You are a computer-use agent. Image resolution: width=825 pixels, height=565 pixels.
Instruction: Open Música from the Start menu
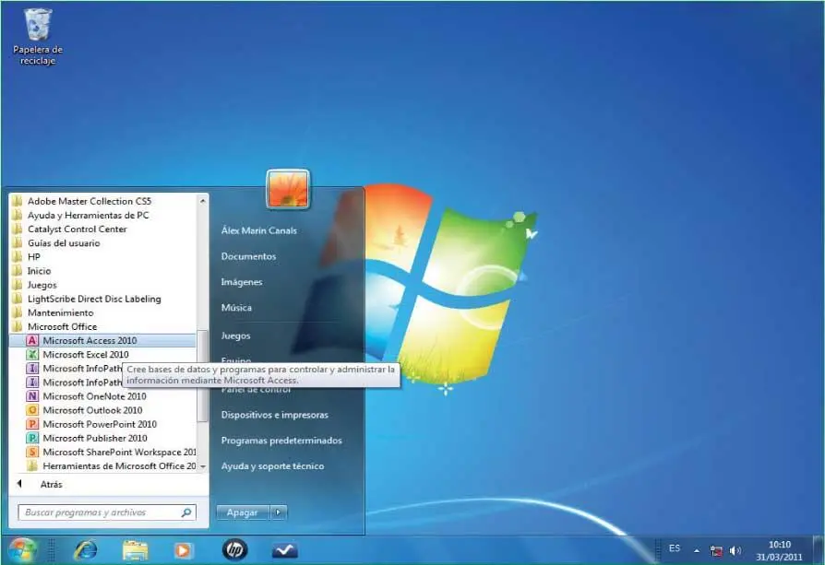click(x=236, y=308)
